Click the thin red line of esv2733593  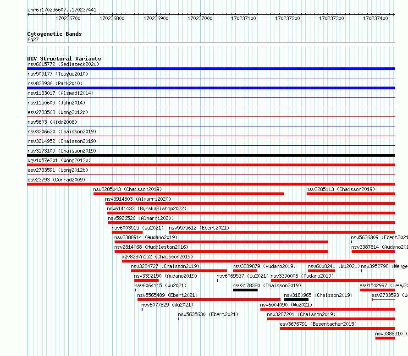[384, 300]
